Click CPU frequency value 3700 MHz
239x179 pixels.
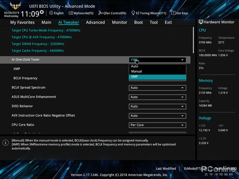205,42
